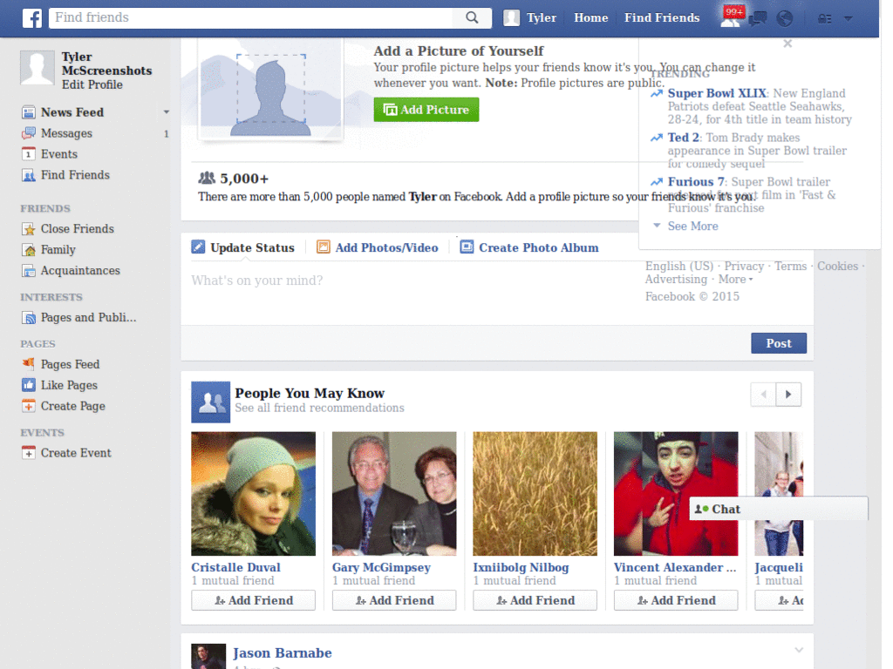The image size is (893, 669).
Task: Open the notifications globe icon
Action: point(785,19)
